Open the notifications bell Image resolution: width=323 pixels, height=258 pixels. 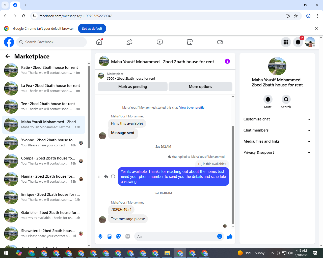[x=298, y=42]
